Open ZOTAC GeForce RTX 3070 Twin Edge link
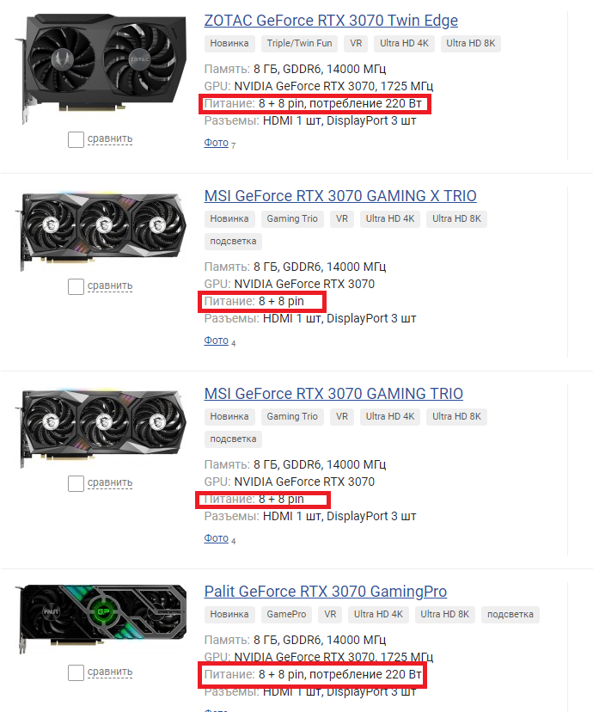 [331, 21]
